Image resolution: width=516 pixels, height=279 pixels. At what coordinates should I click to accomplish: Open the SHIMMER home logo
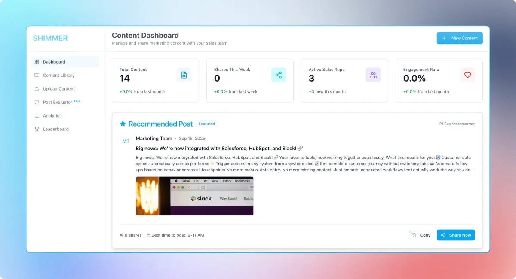click(x=50, y=38)
